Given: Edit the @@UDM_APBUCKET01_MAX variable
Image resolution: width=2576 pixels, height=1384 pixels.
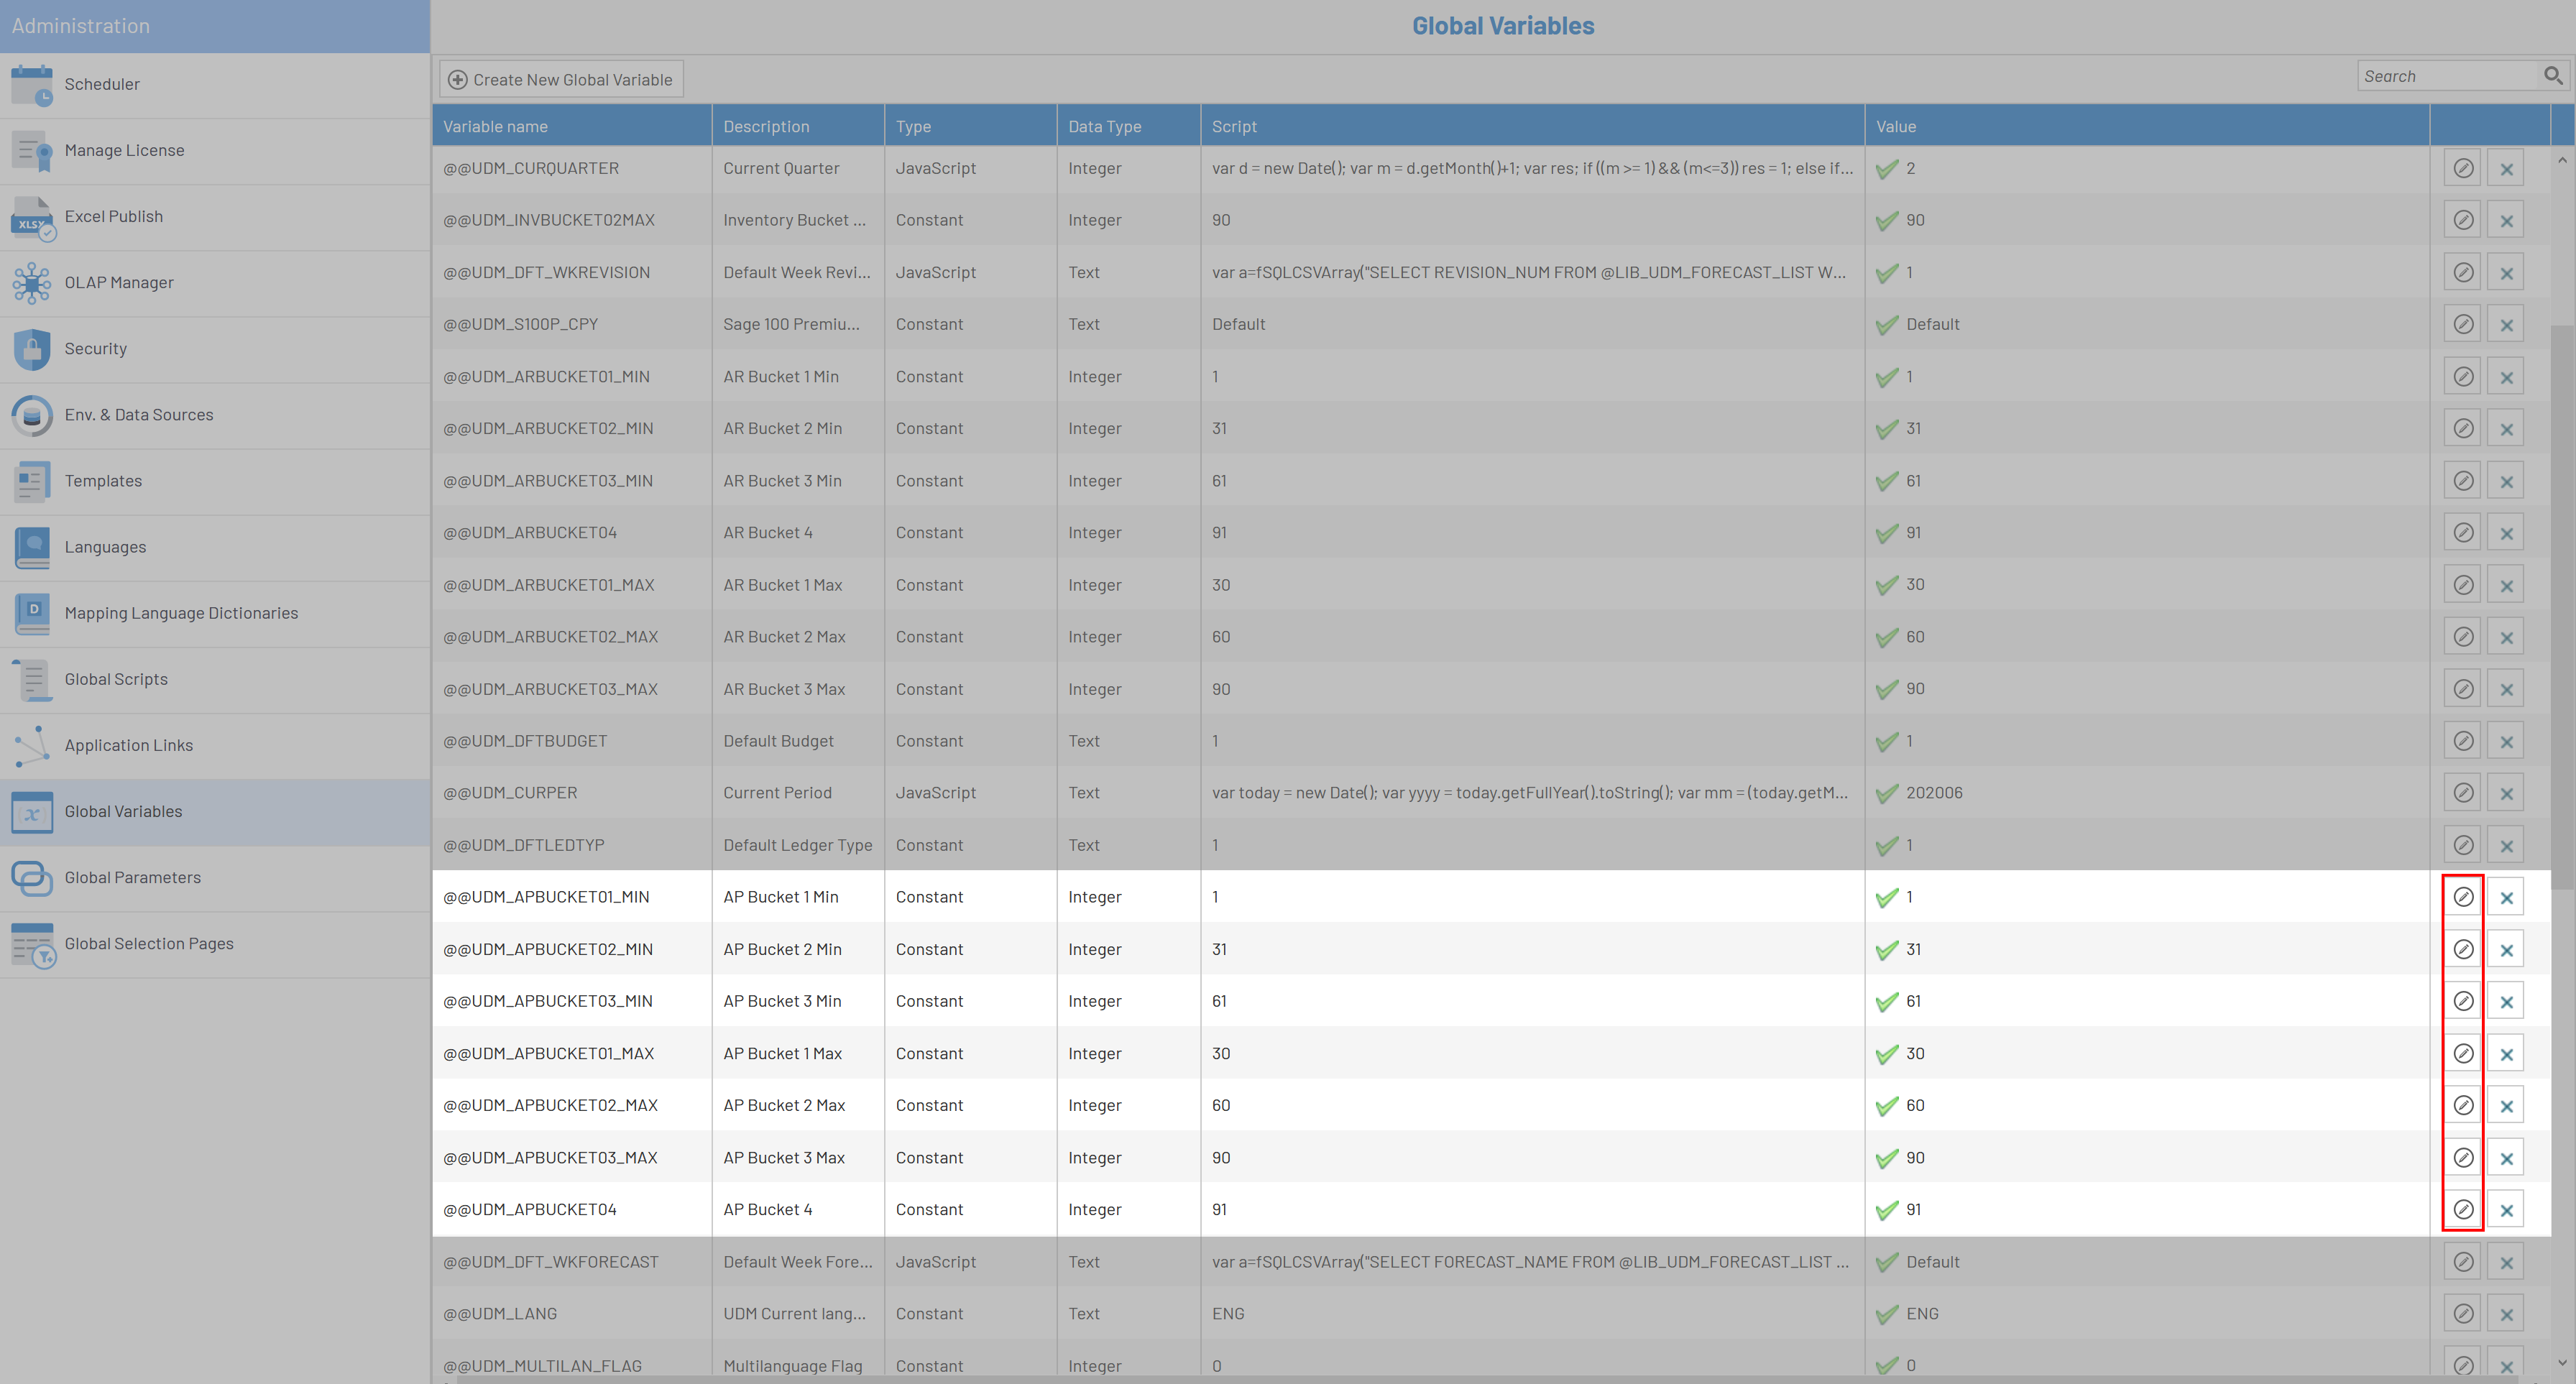Looking at the screenshot, I should point(2463,1053).
